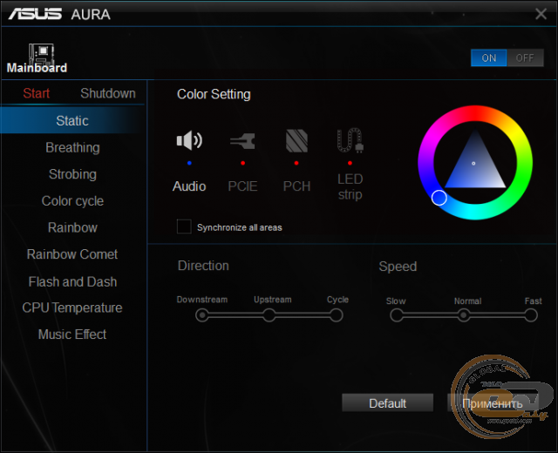Image resolution: width=558 pixels, height=453 pixels.
Task: Set speed to Fast
Action: [531, 315]
